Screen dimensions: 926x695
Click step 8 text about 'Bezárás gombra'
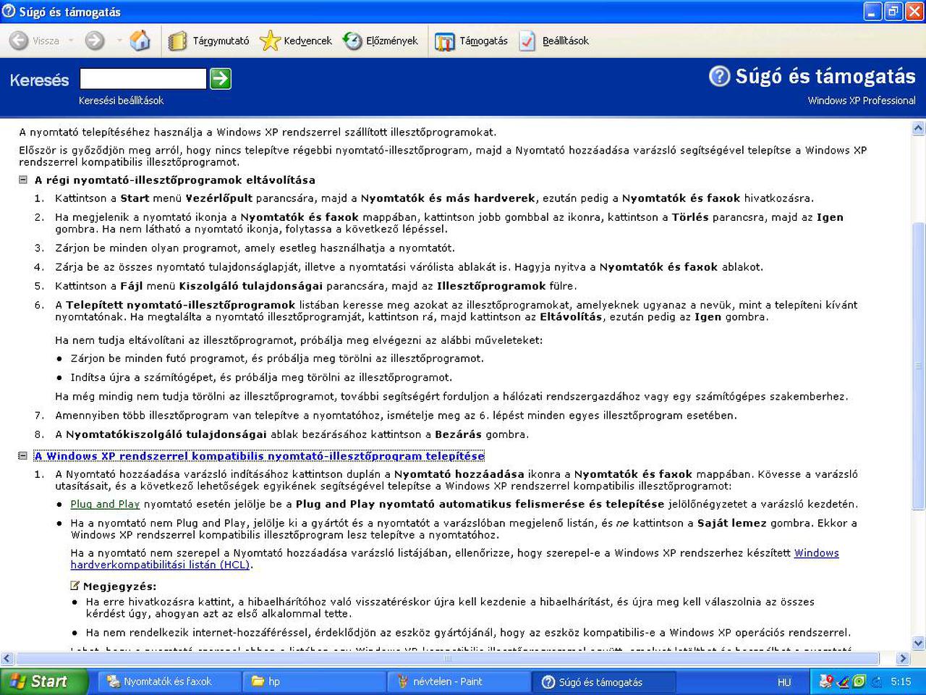pyautogui.click(x=292, y=434)
